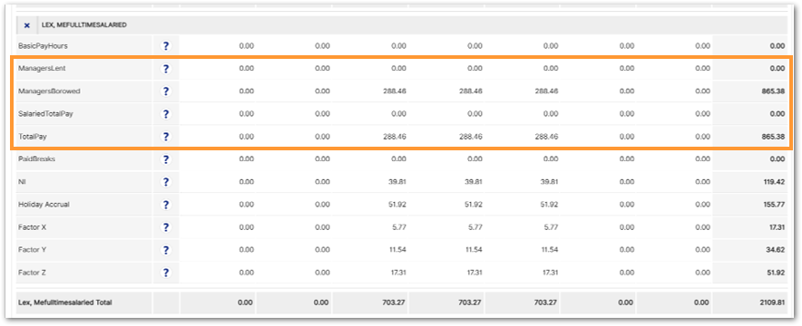The image size is (802, 326).
Task: Open the question mark for Factor Y
Action: pyautogui.click(x=165, y=250)
